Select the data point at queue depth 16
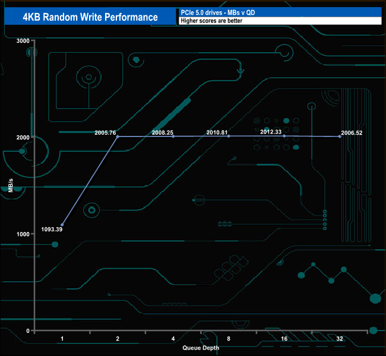This screenshot has width=386, height=356. (284, 136)
